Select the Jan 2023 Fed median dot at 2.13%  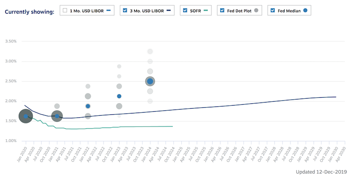pos(119,96)
